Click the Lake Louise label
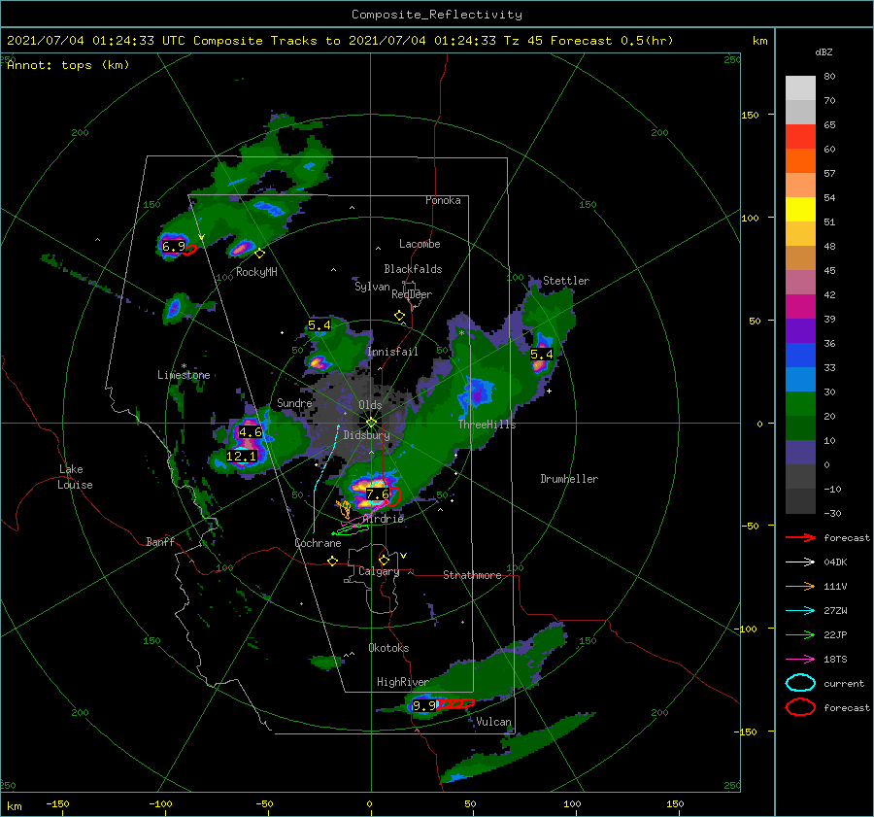The height and width of the screenshot is (817, 874). [x=75, y=477]
